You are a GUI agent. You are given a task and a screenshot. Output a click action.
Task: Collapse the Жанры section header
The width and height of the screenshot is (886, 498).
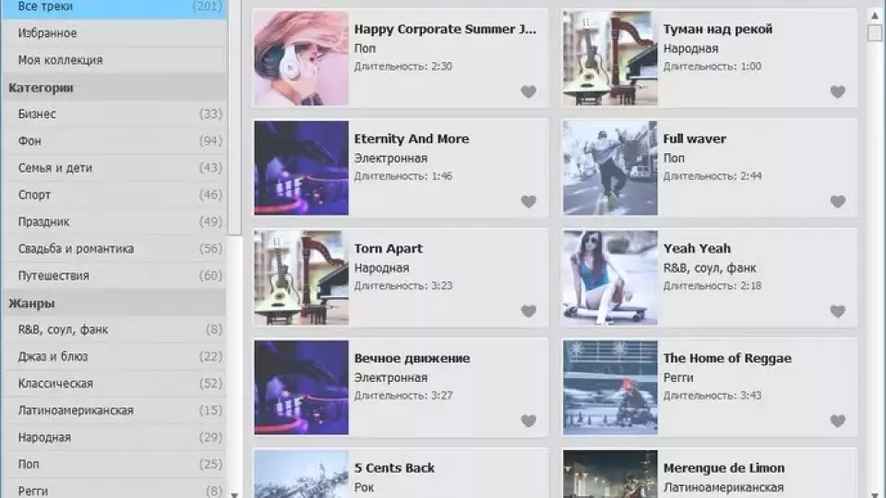click(113, 302)
